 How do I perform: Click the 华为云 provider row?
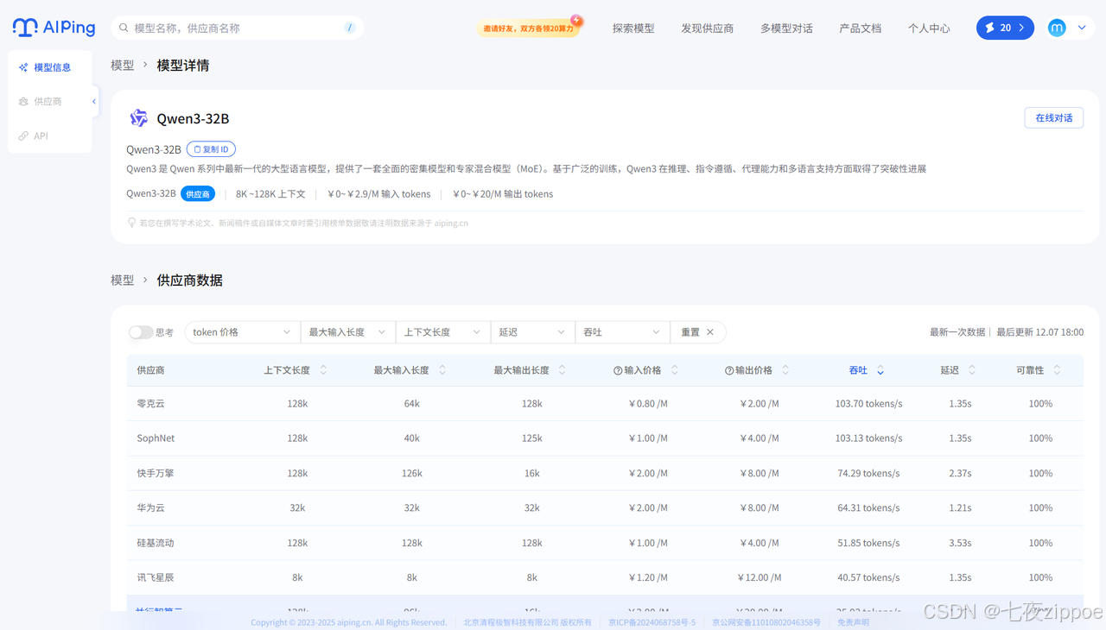click(x=605, y=507)
